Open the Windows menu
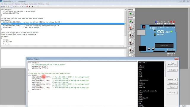 click(x=41, y=4)
